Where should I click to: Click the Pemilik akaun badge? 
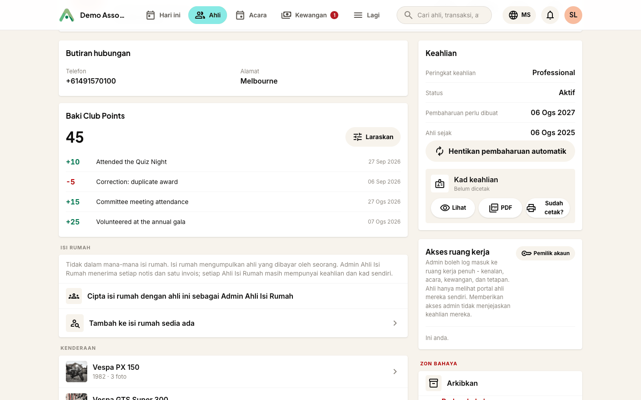[x=545, y=253]
